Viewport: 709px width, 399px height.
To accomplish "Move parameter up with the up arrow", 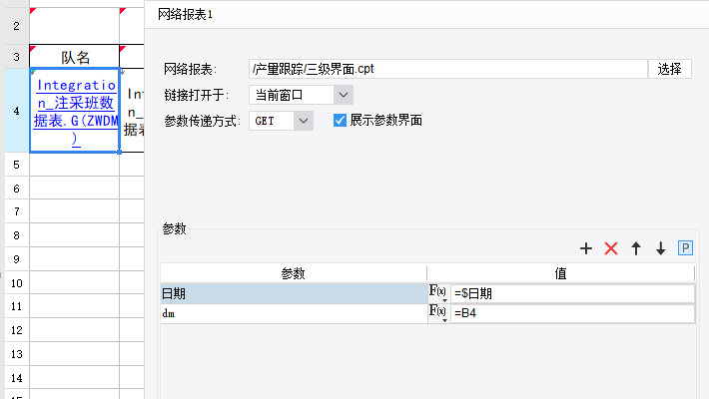I will pos(636,248).
